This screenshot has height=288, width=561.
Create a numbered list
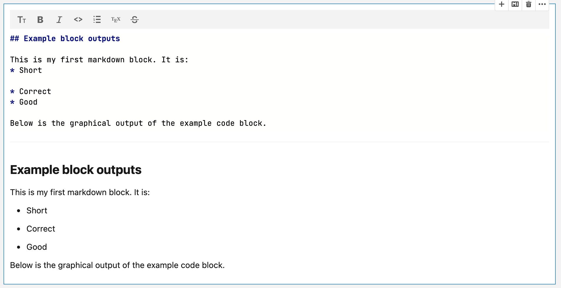[x=97, y=20]
